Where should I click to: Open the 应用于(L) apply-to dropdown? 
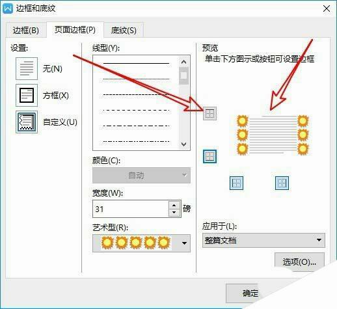(x=263, y=240)
